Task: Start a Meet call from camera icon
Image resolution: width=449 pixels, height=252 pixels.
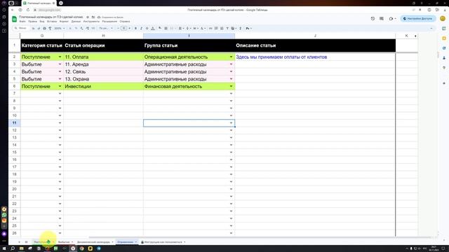Action: [x=391, y=19]
